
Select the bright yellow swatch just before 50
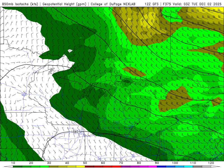point(80,167)
